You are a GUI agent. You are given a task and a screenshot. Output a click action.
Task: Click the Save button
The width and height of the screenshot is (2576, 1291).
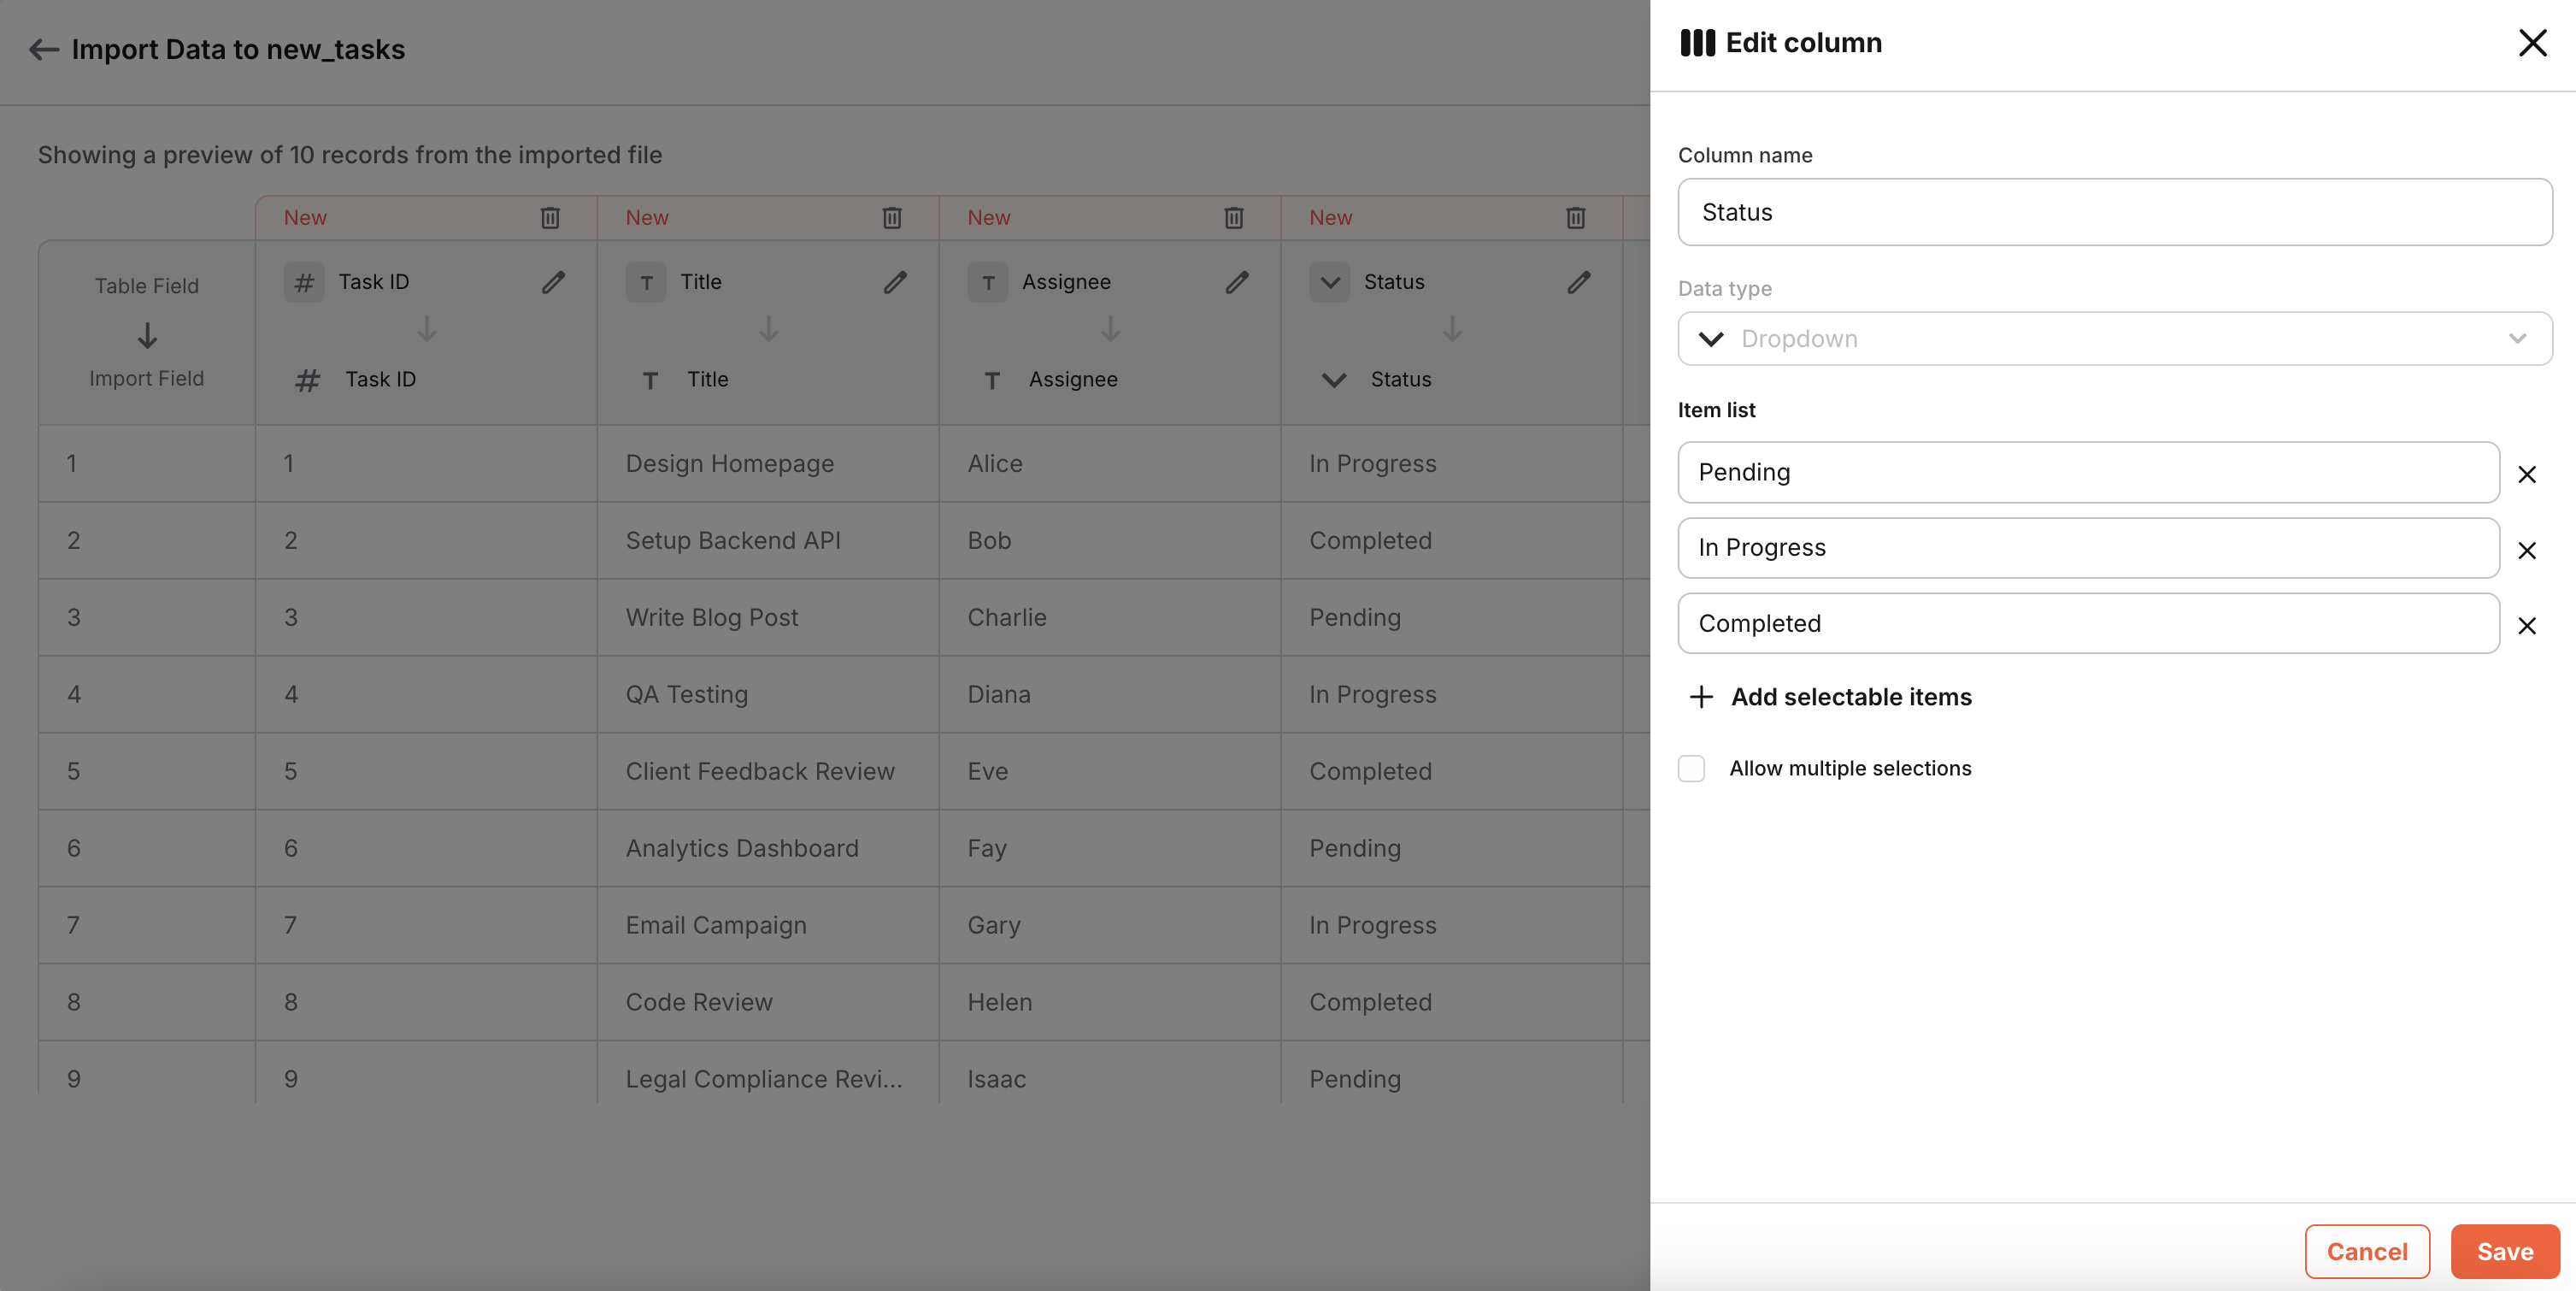[2505, 1251]
